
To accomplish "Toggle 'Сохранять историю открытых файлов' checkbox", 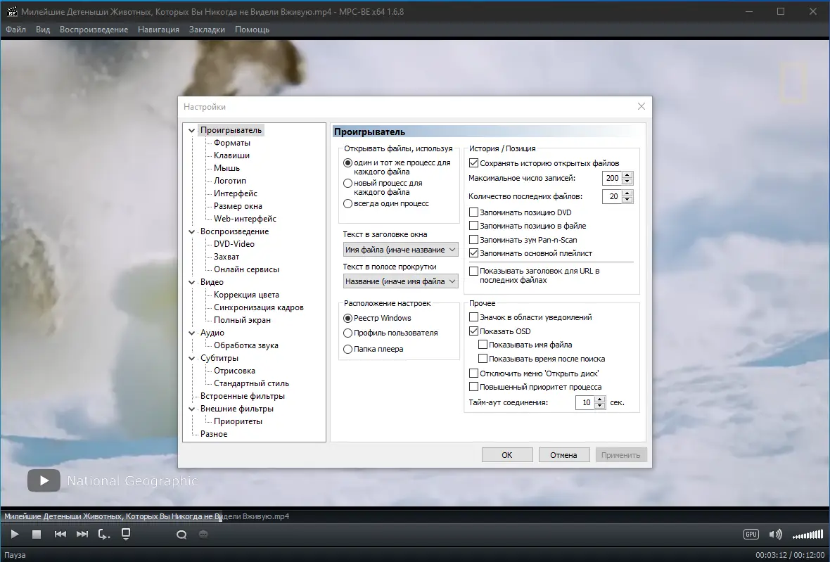I will point(474,163).
